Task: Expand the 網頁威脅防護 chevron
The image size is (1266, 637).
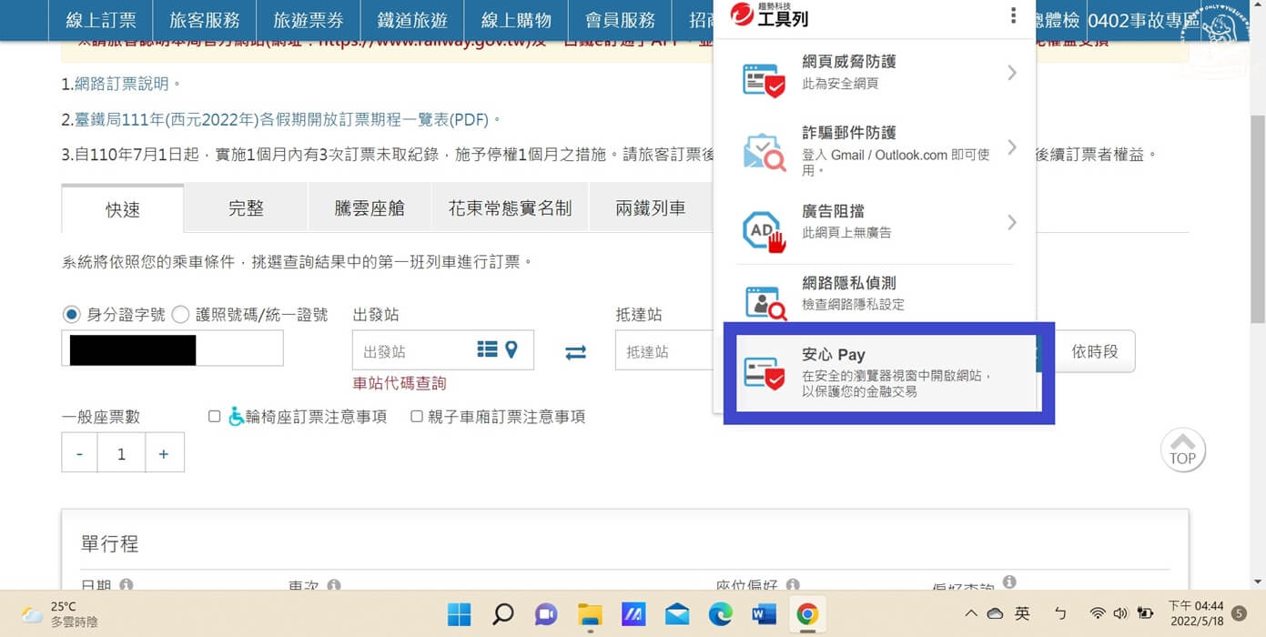Action: (1011, 73)
